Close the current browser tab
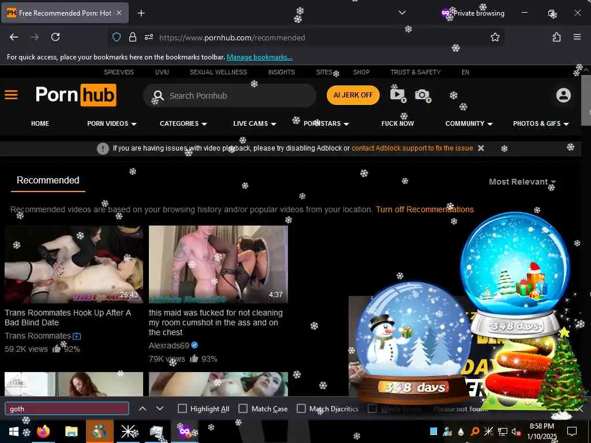591x443 pixels. [119, 13]
